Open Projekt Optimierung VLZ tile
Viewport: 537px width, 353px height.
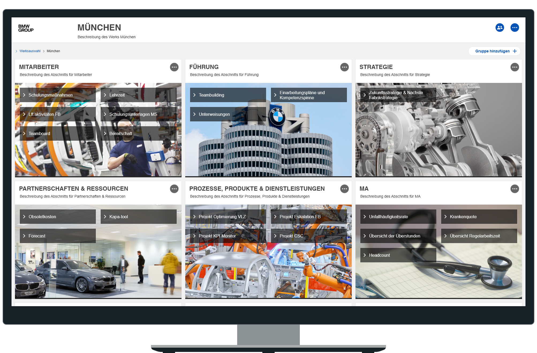(x=228, y=217)
